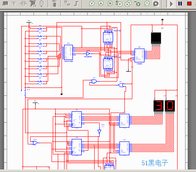Pick the current probe (A)

(101, 4)
